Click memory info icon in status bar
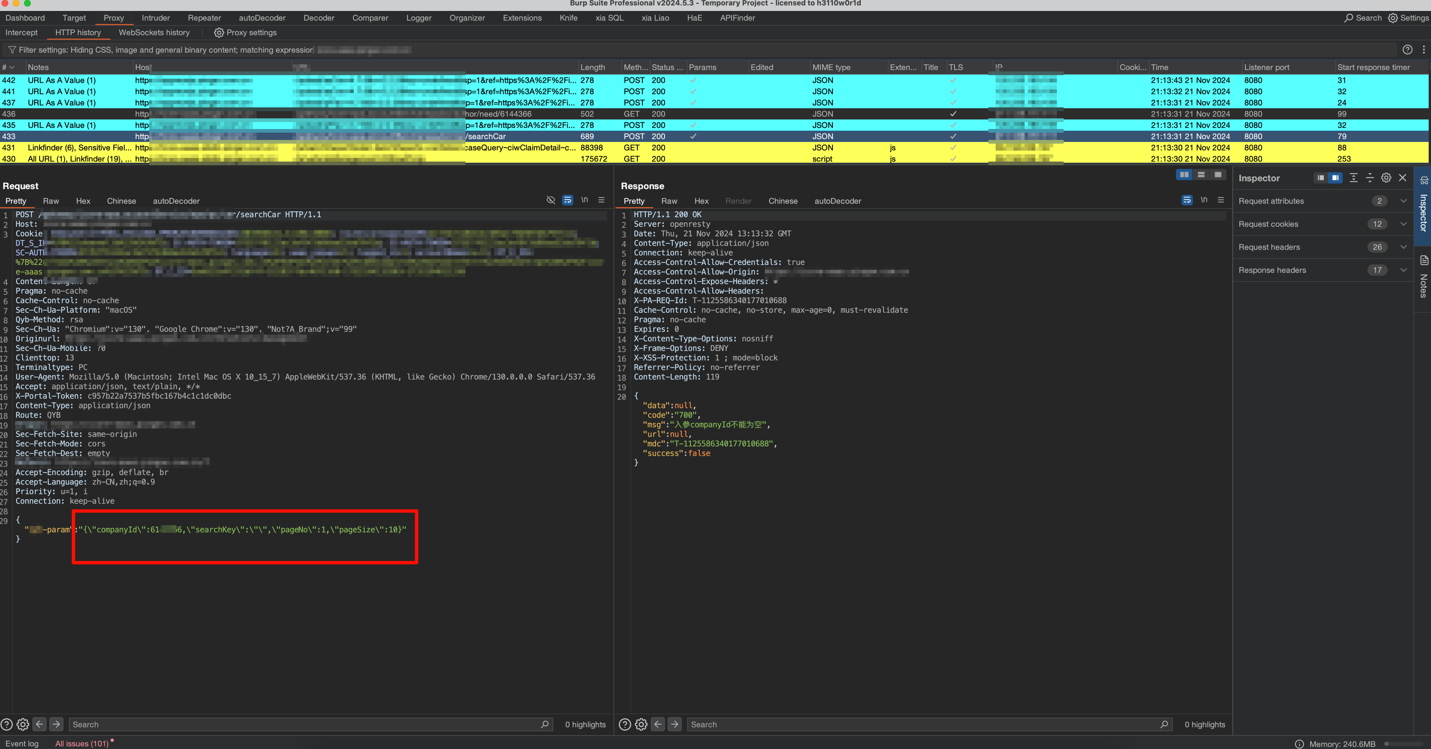Image resolution: width=1431 pixels, height=749 pixels. click(1299, 744)
